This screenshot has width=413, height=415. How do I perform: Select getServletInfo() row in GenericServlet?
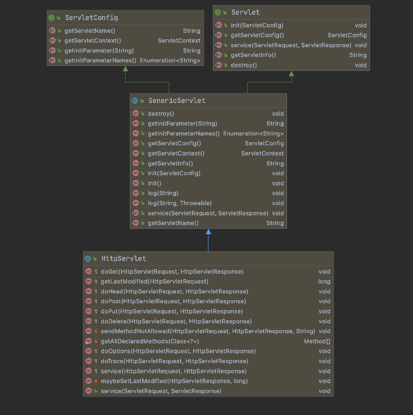coord(208,163)
